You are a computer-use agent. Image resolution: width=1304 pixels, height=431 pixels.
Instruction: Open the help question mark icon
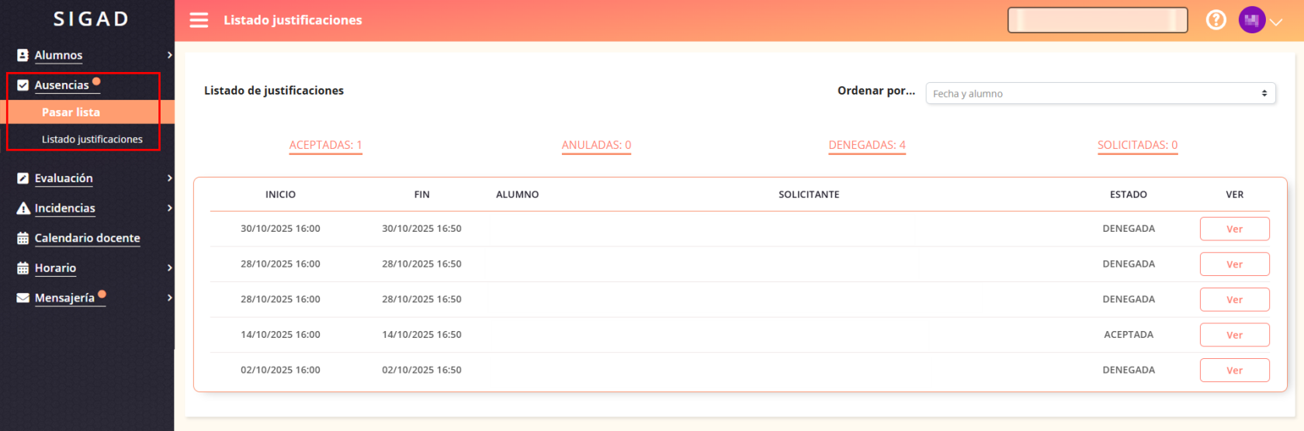(x=1216, y=20)
